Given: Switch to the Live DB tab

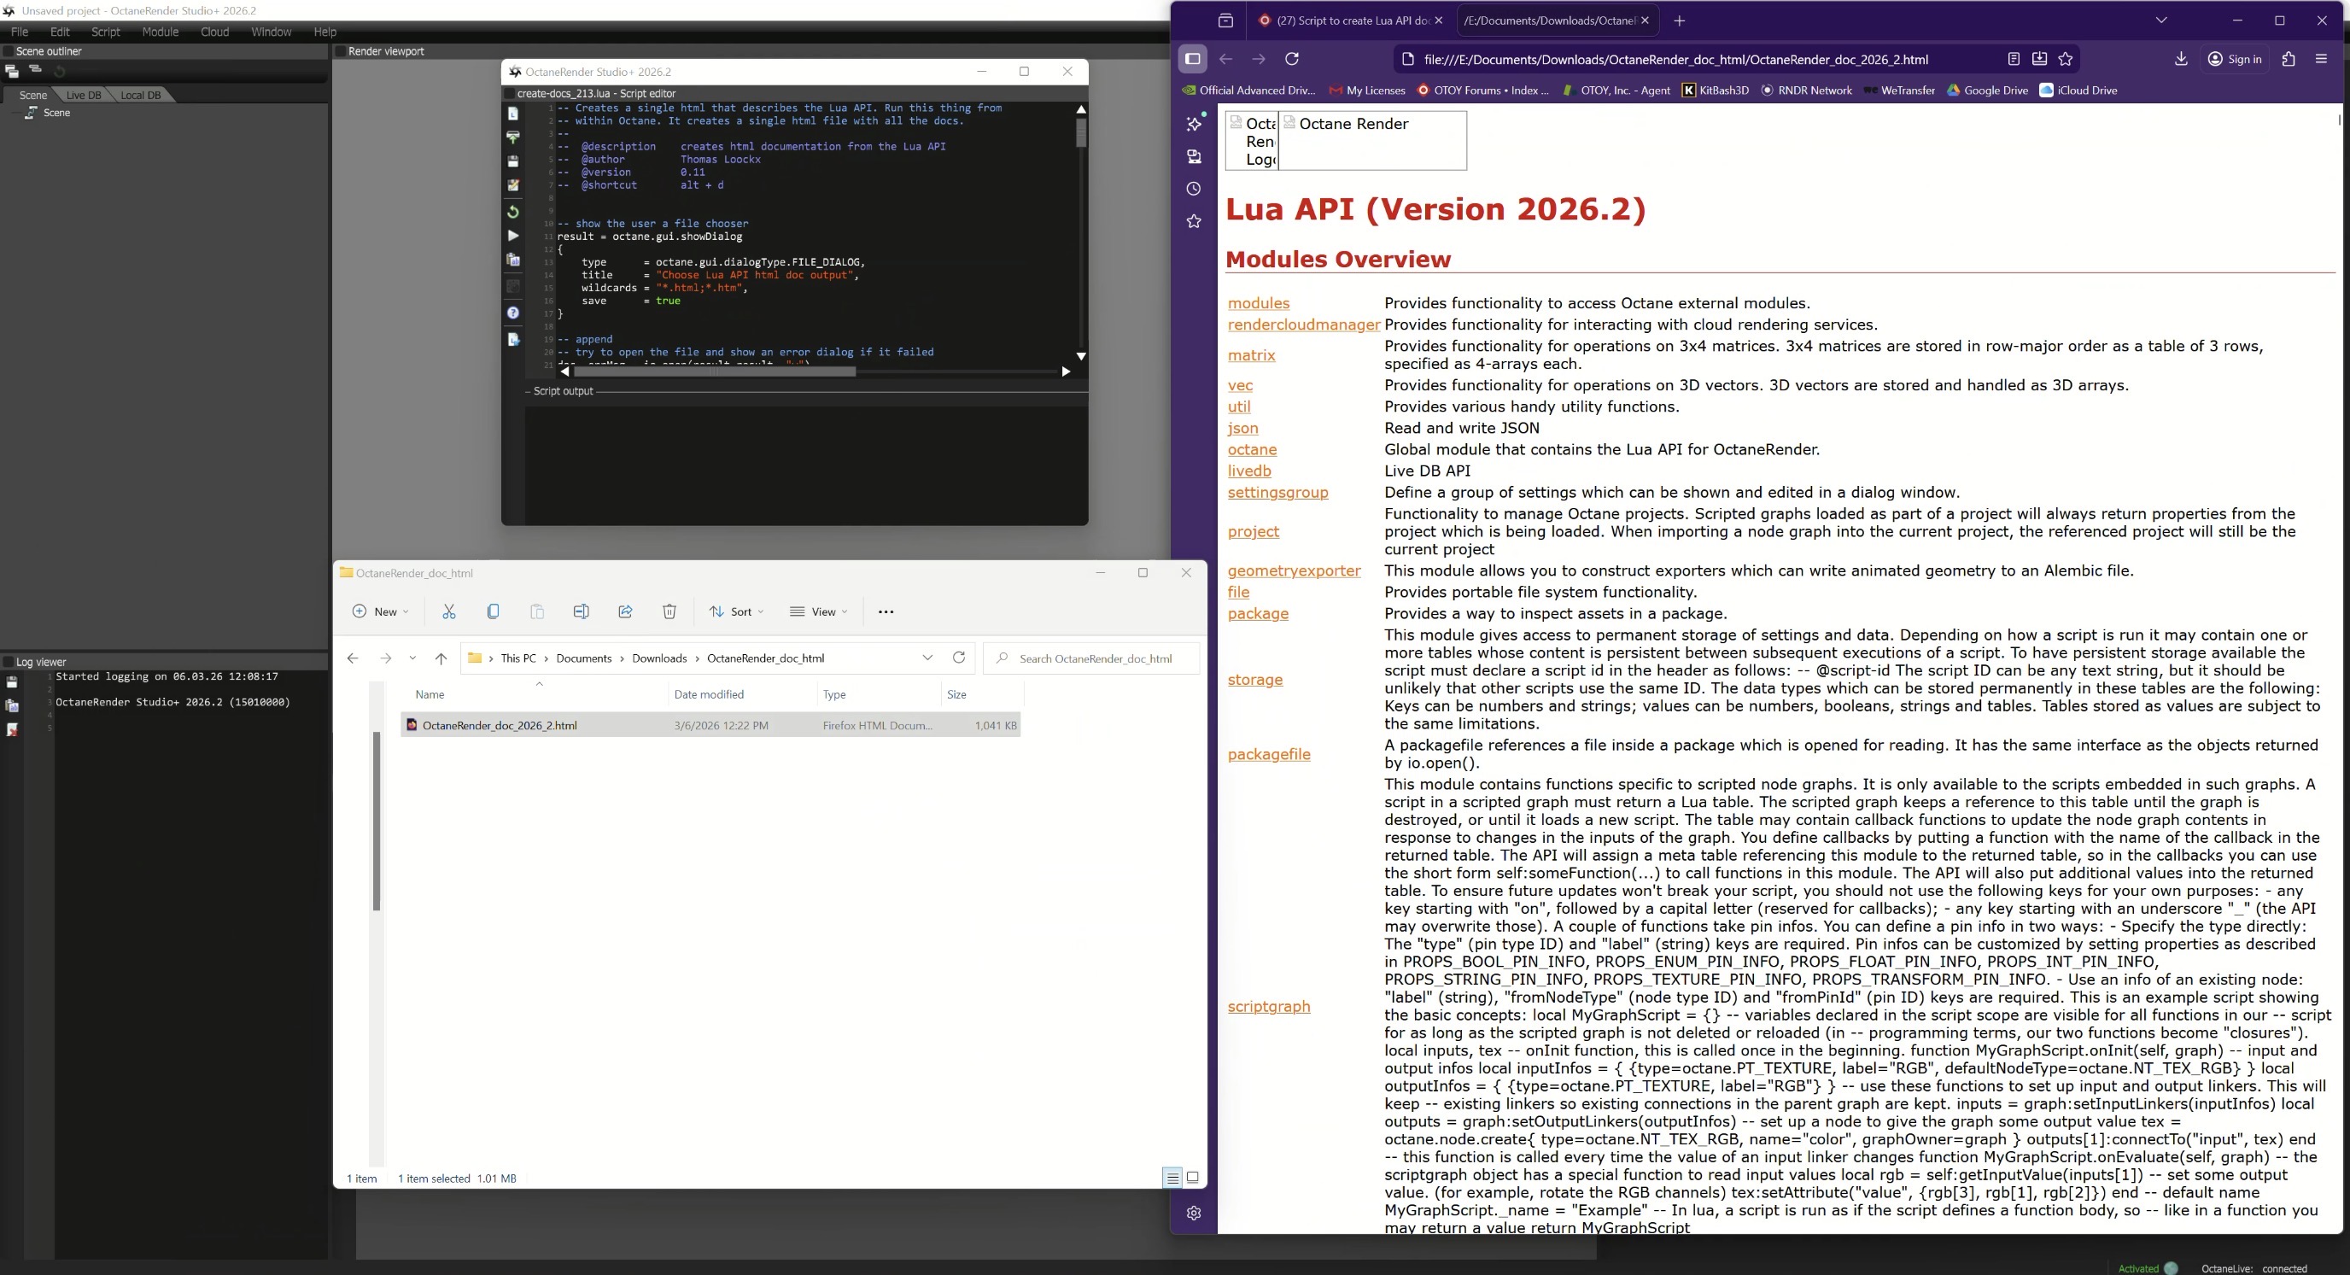Looking at the screenshot, I should point(84,95).
